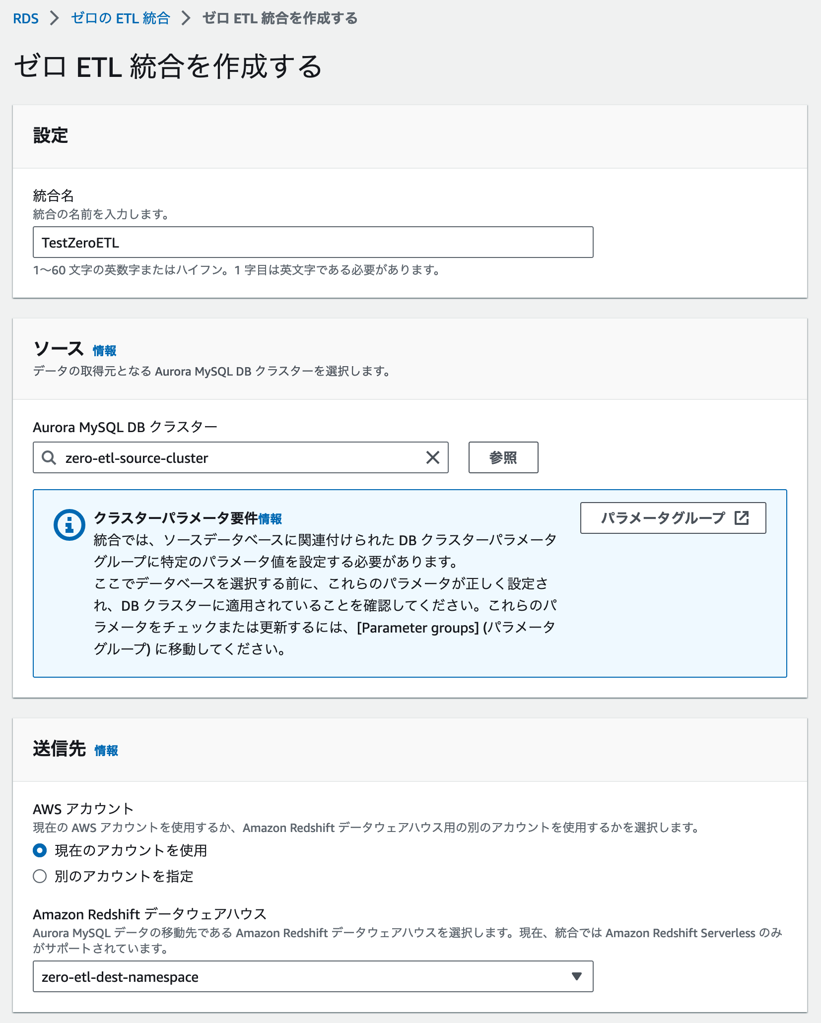
Task: Open the zero-etl-dest-namespace dropdown
Action: (313, 976)
